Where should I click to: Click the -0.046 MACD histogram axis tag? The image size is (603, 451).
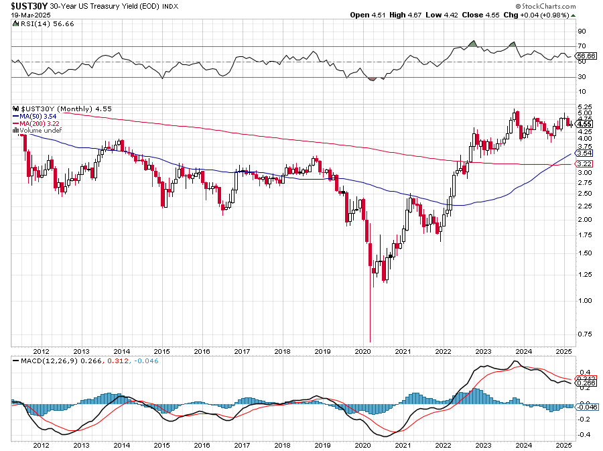click(586, 407)
